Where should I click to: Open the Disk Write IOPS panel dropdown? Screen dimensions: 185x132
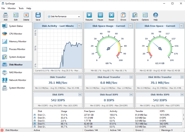pos(182,95)
